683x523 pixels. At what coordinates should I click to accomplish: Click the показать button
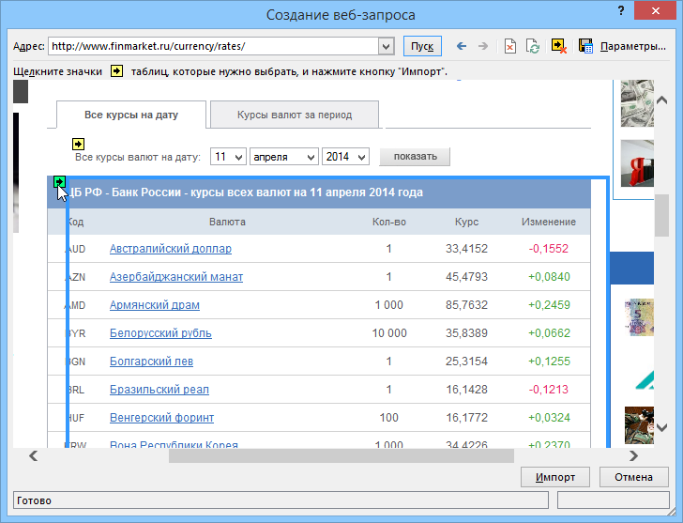tap(415, 157)
